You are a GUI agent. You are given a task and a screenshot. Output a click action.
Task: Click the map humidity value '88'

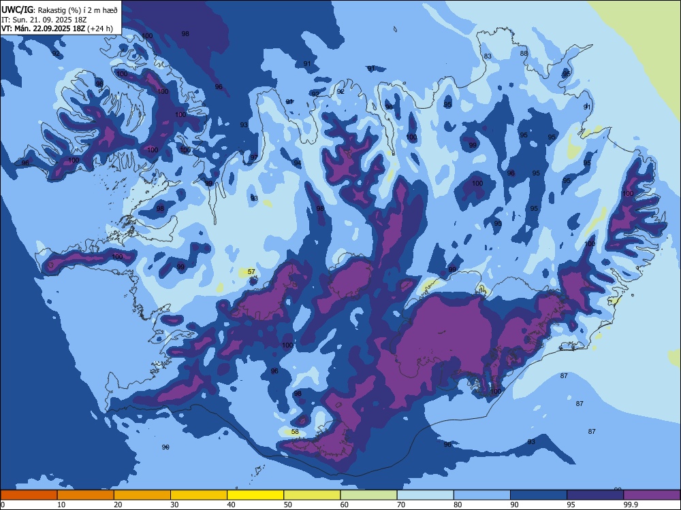coord(524,53)
